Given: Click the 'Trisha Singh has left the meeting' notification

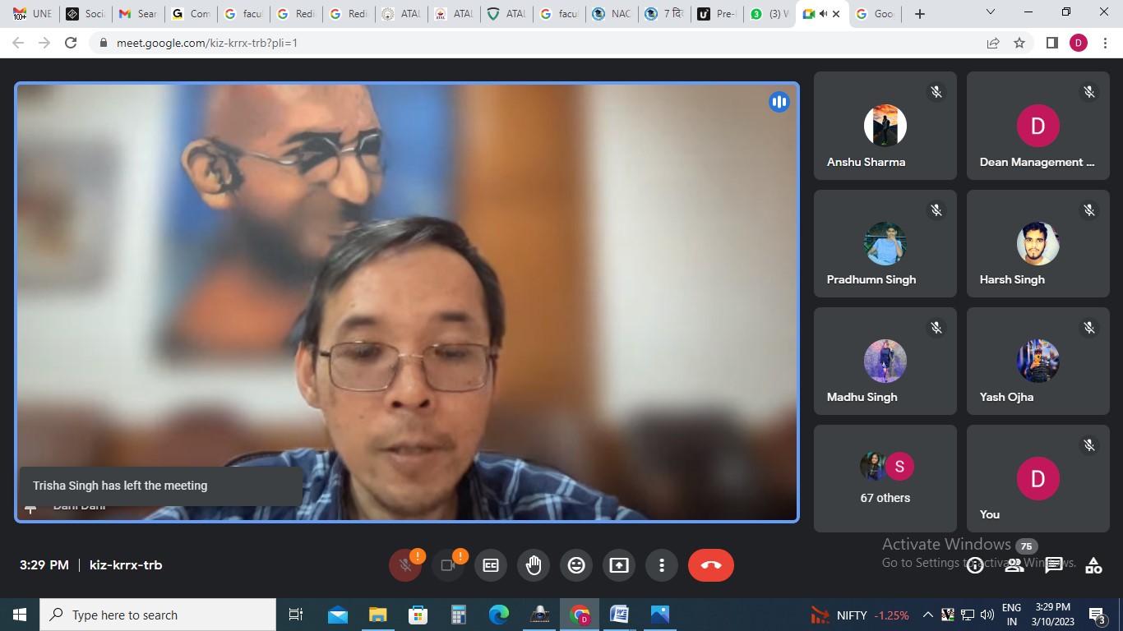Looking at the screenshot, I should (161, 486).
